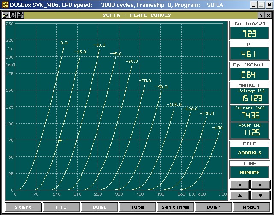Viewport: 274px width, 215px height.
Task: Click the Start button
Action: click(x=23, y=207)
